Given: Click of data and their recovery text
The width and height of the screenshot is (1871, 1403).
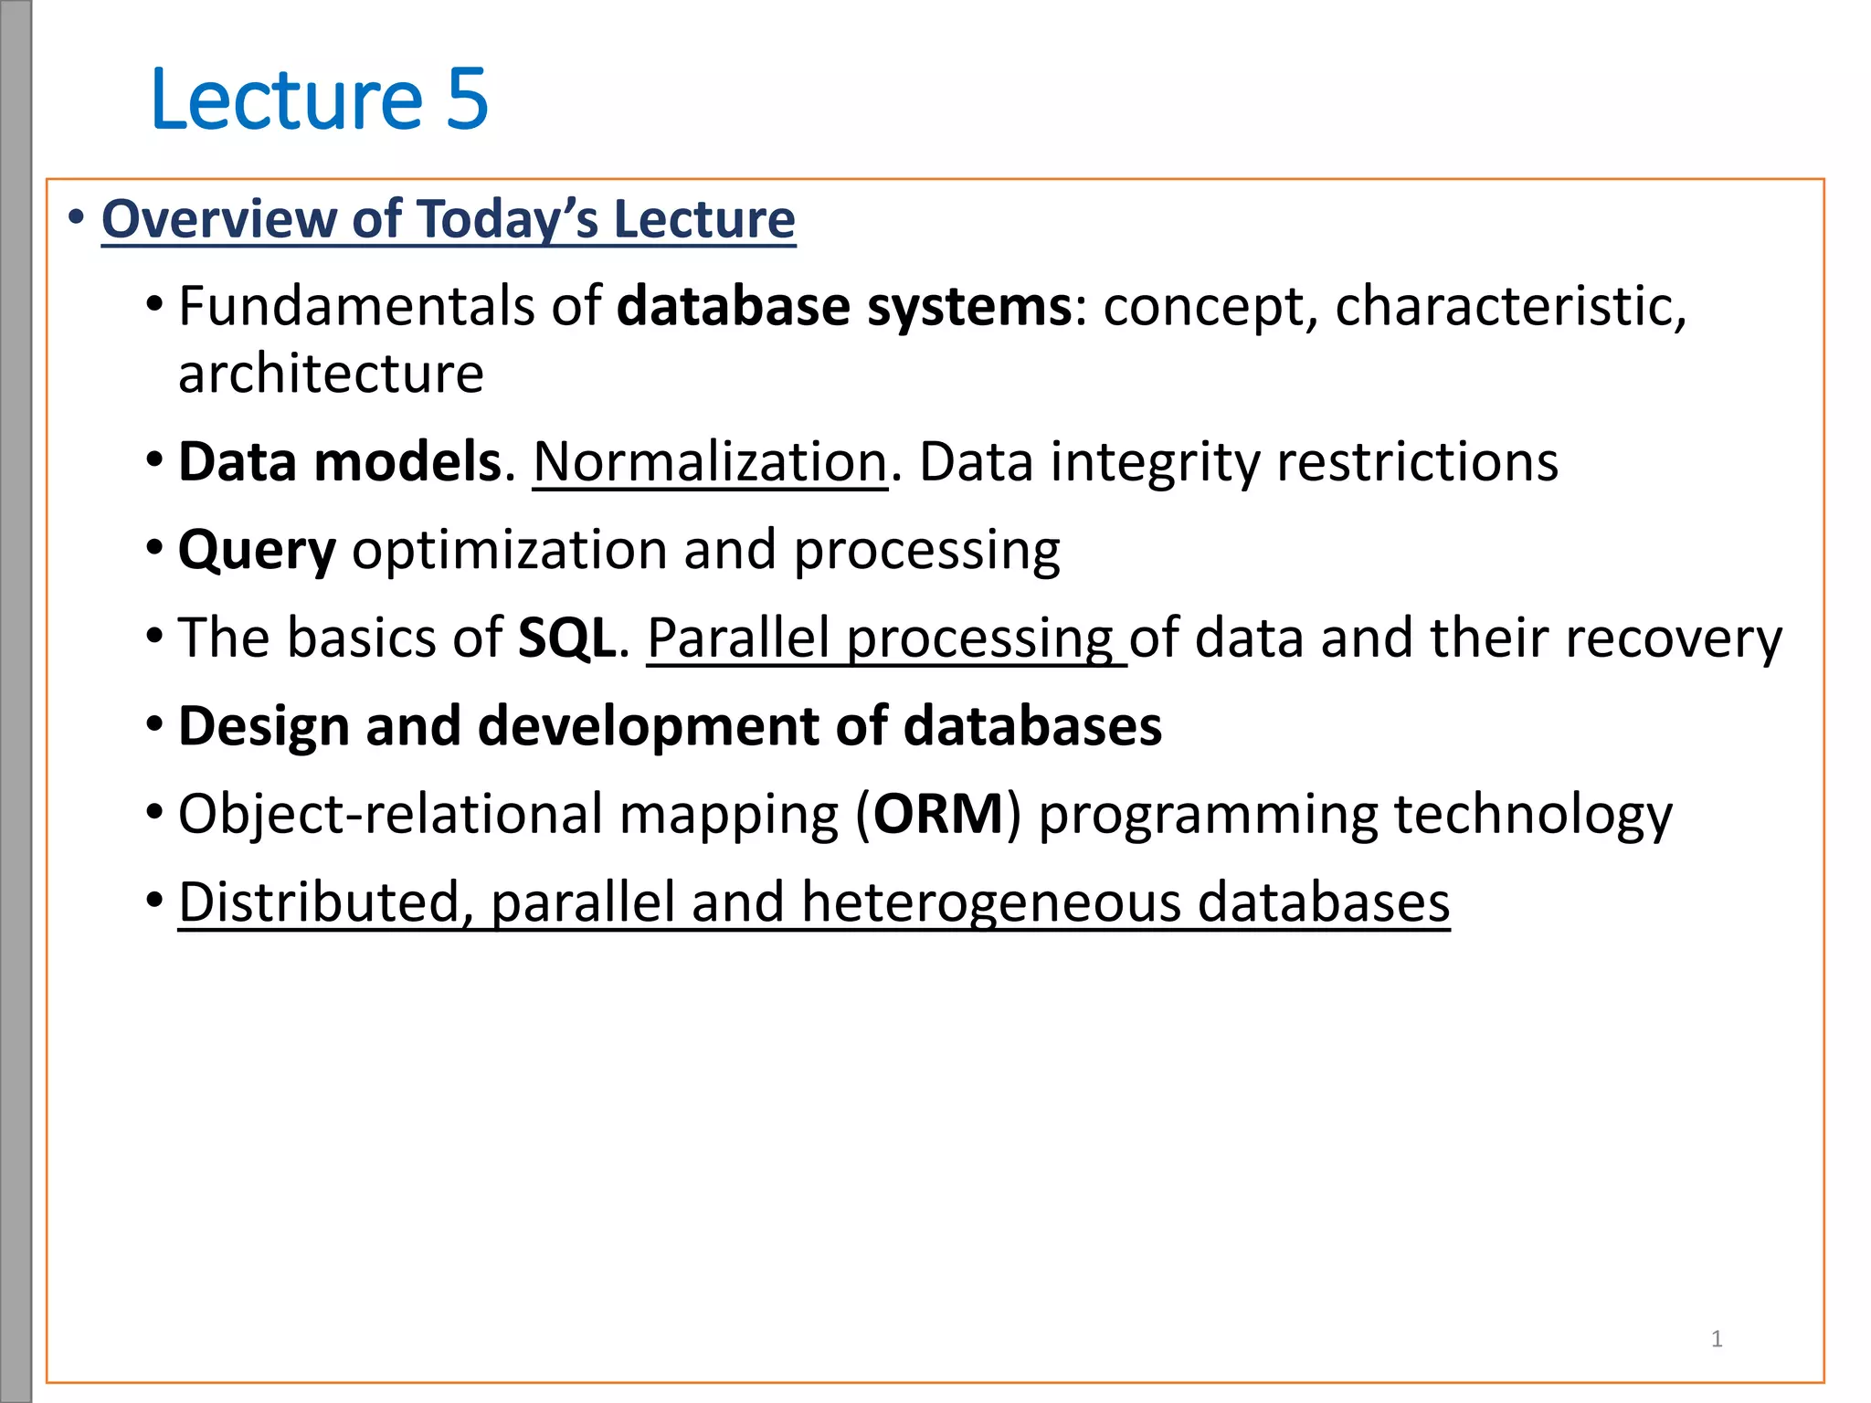Looking at the screenshot, I should coord(1455,638).
